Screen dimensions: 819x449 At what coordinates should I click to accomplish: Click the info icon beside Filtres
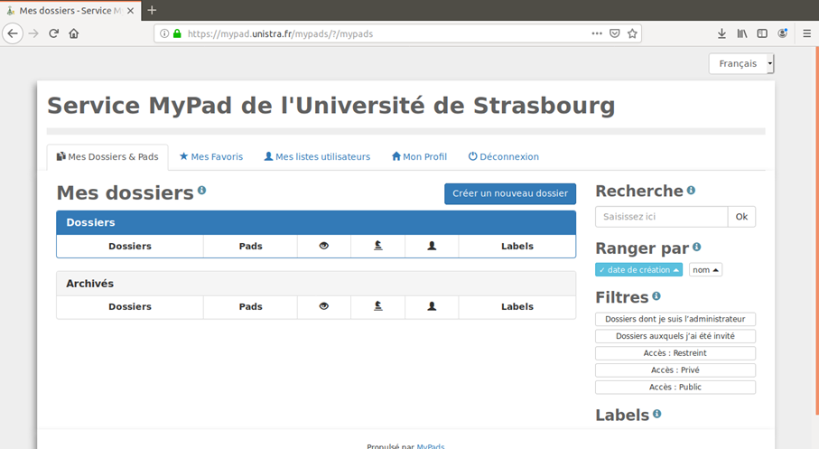pyautogui.click(x=656, y=295)
